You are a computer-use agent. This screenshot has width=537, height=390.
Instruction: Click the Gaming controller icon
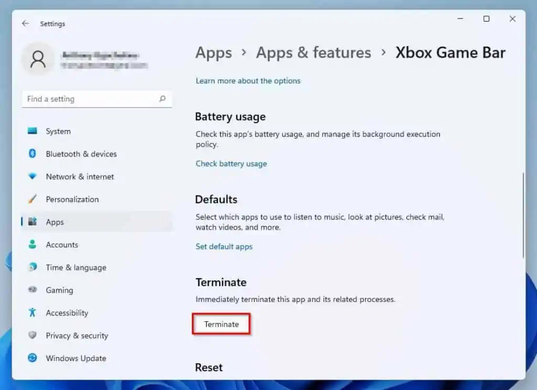33,290
